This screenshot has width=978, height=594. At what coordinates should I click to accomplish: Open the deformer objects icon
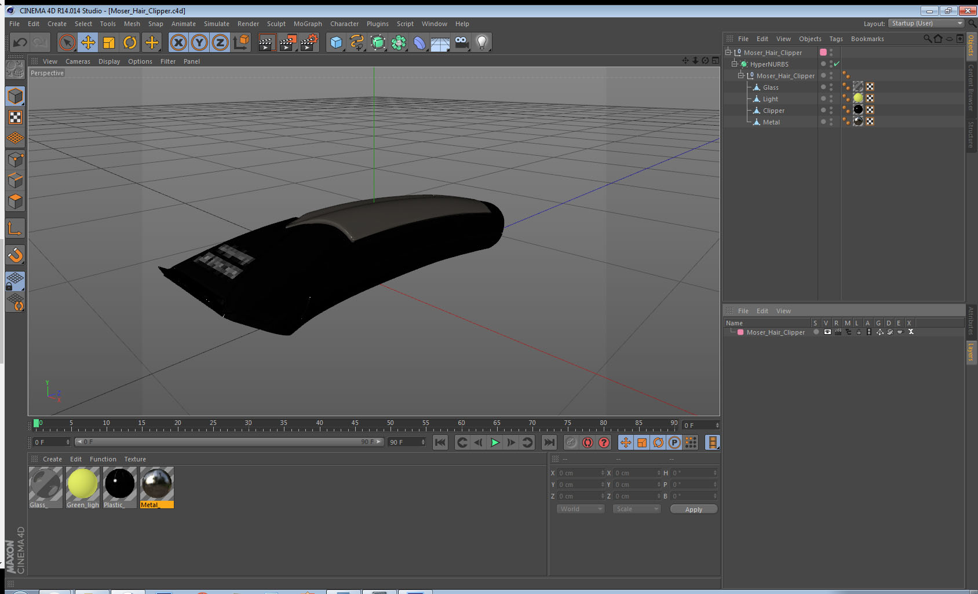coord(419,42)
